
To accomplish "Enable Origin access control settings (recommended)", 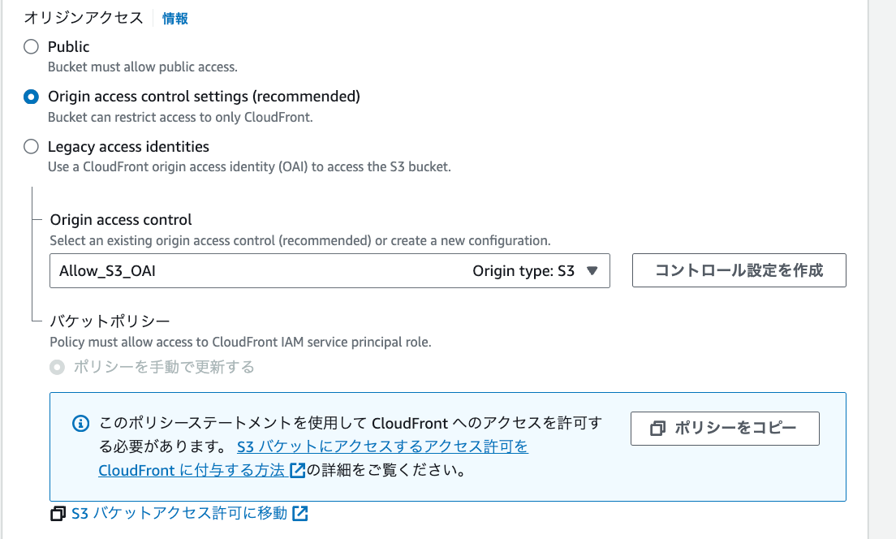I will [31, 96].
